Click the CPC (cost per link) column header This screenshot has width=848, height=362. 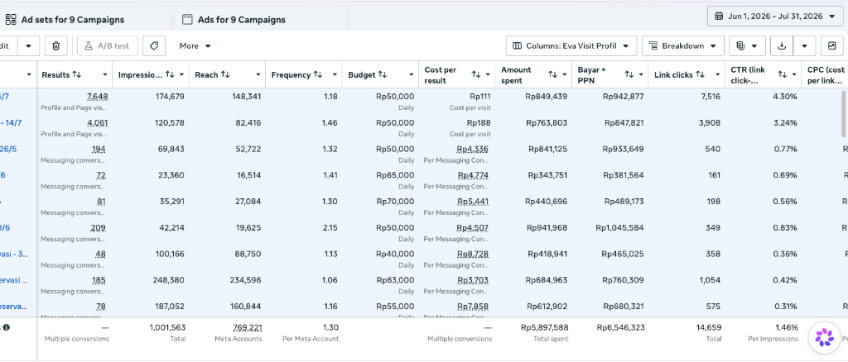(x=826, y=75)
